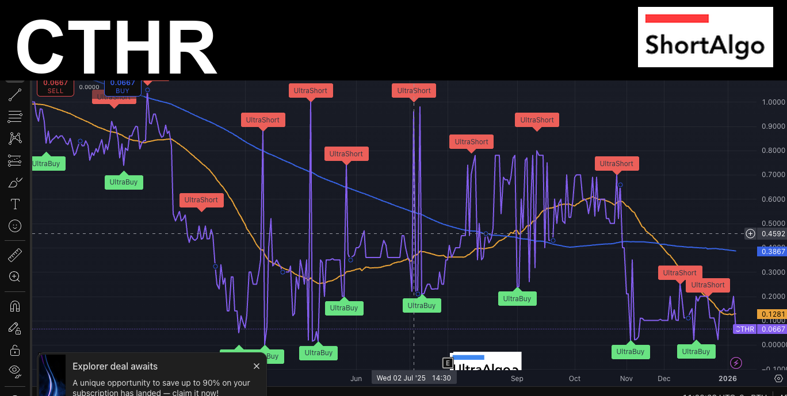Open chart settings gear icon
The height and width of the screenshot is (396, 787).
778,379
